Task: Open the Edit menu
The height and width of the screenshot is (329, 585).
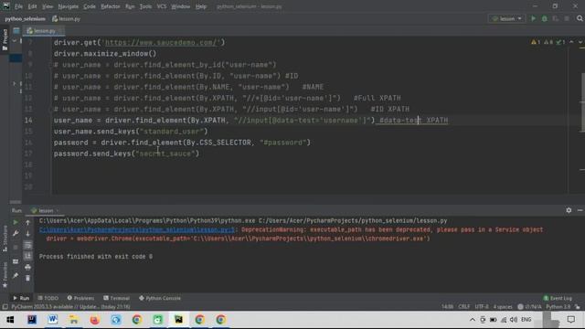Action: click(33, 6)
